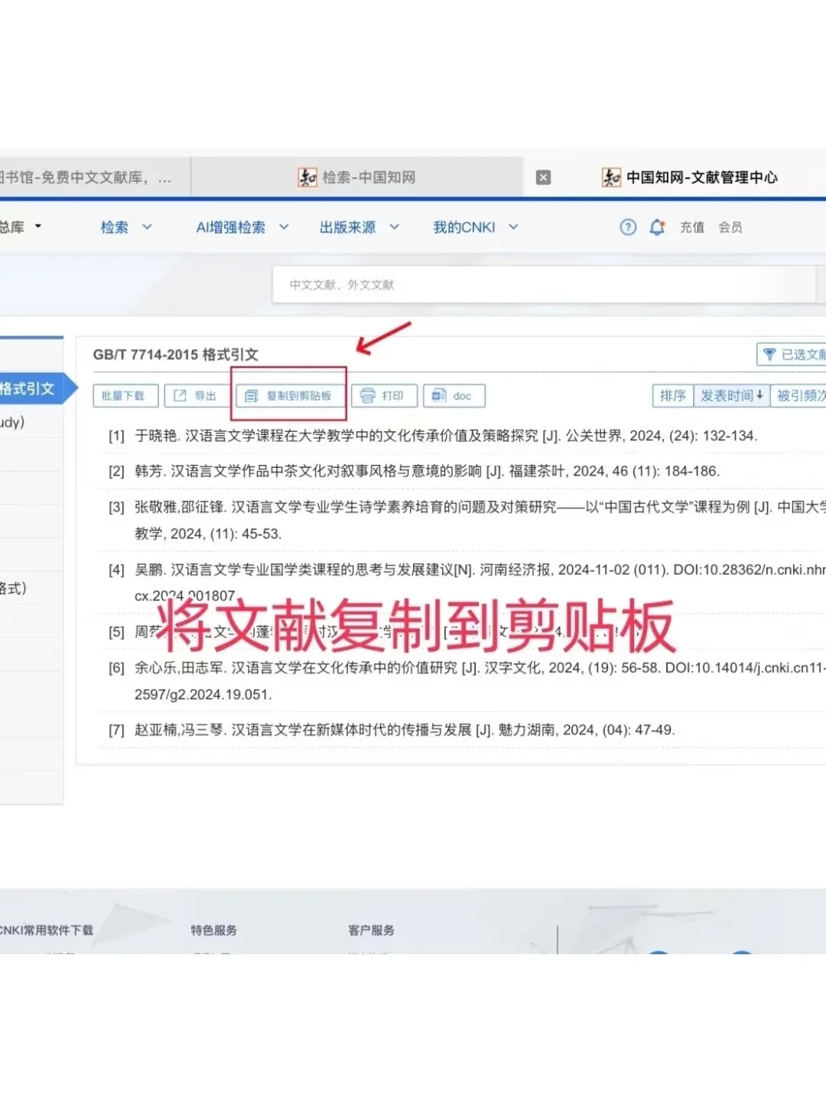Click the CNKI logo on 检索 tab

tap(307, 177)
